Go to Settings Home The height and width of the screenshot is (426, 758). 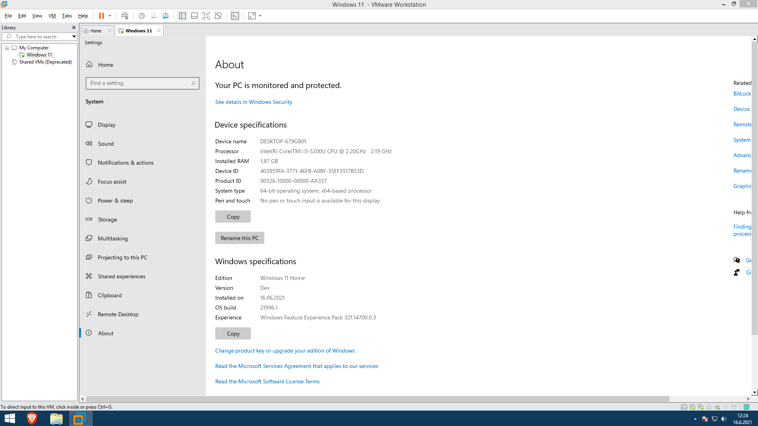[x=105, y=65]
